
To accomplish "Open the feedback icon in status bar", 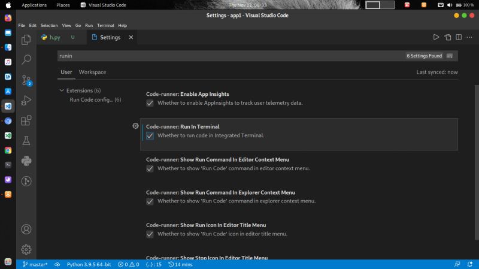I will pyautogui.click(x=457, y=264).
